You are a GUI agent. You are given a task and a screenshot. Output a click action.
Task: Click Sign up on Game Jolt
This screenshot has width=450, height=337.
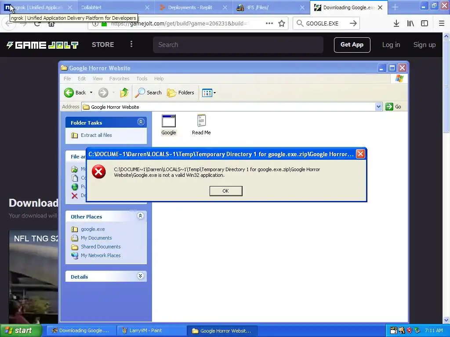(425, 45)
